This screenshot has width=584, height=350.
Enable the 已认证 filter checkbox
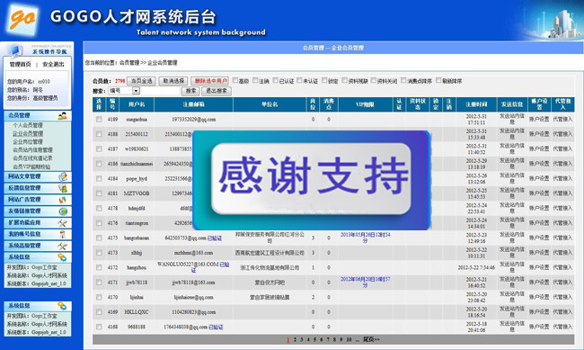[x=275, y=80]
